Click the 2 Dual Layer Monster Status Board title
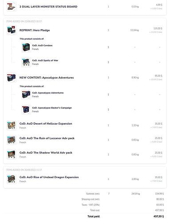The image size is (170, 221). (48, 7)
